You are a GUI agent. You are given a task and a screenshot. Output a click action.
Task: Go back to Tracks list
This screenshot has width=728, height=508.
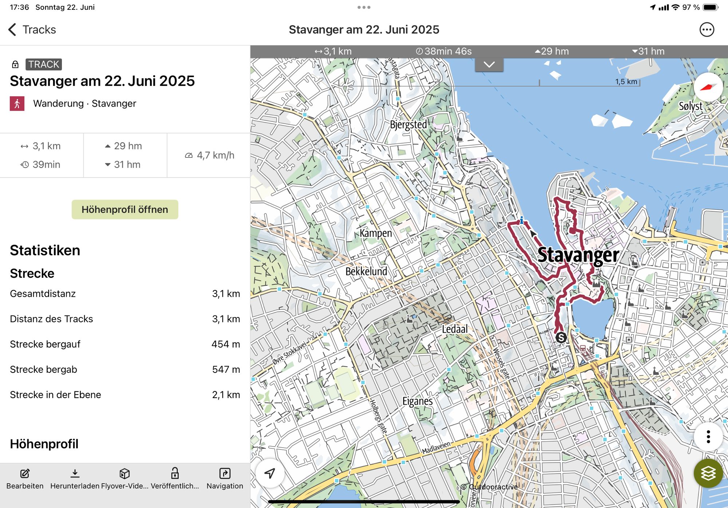click(x=32, y=29)
